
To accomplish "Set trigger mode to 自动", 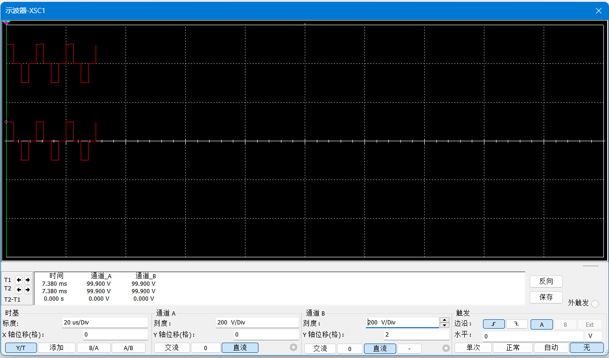I will [x=551, y=348].
